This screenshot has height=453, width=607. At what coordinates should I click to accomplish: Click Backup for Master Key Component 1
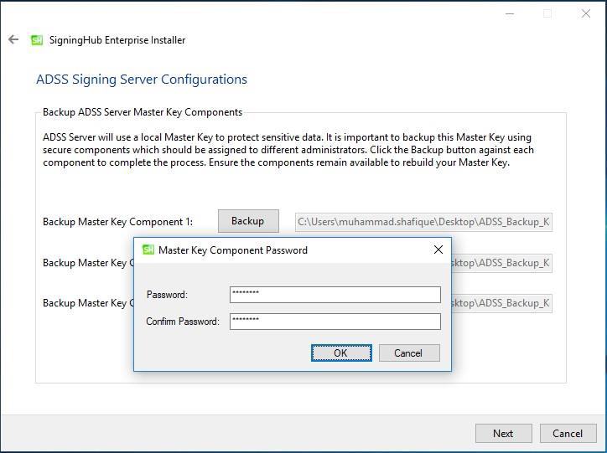[248, 221]
